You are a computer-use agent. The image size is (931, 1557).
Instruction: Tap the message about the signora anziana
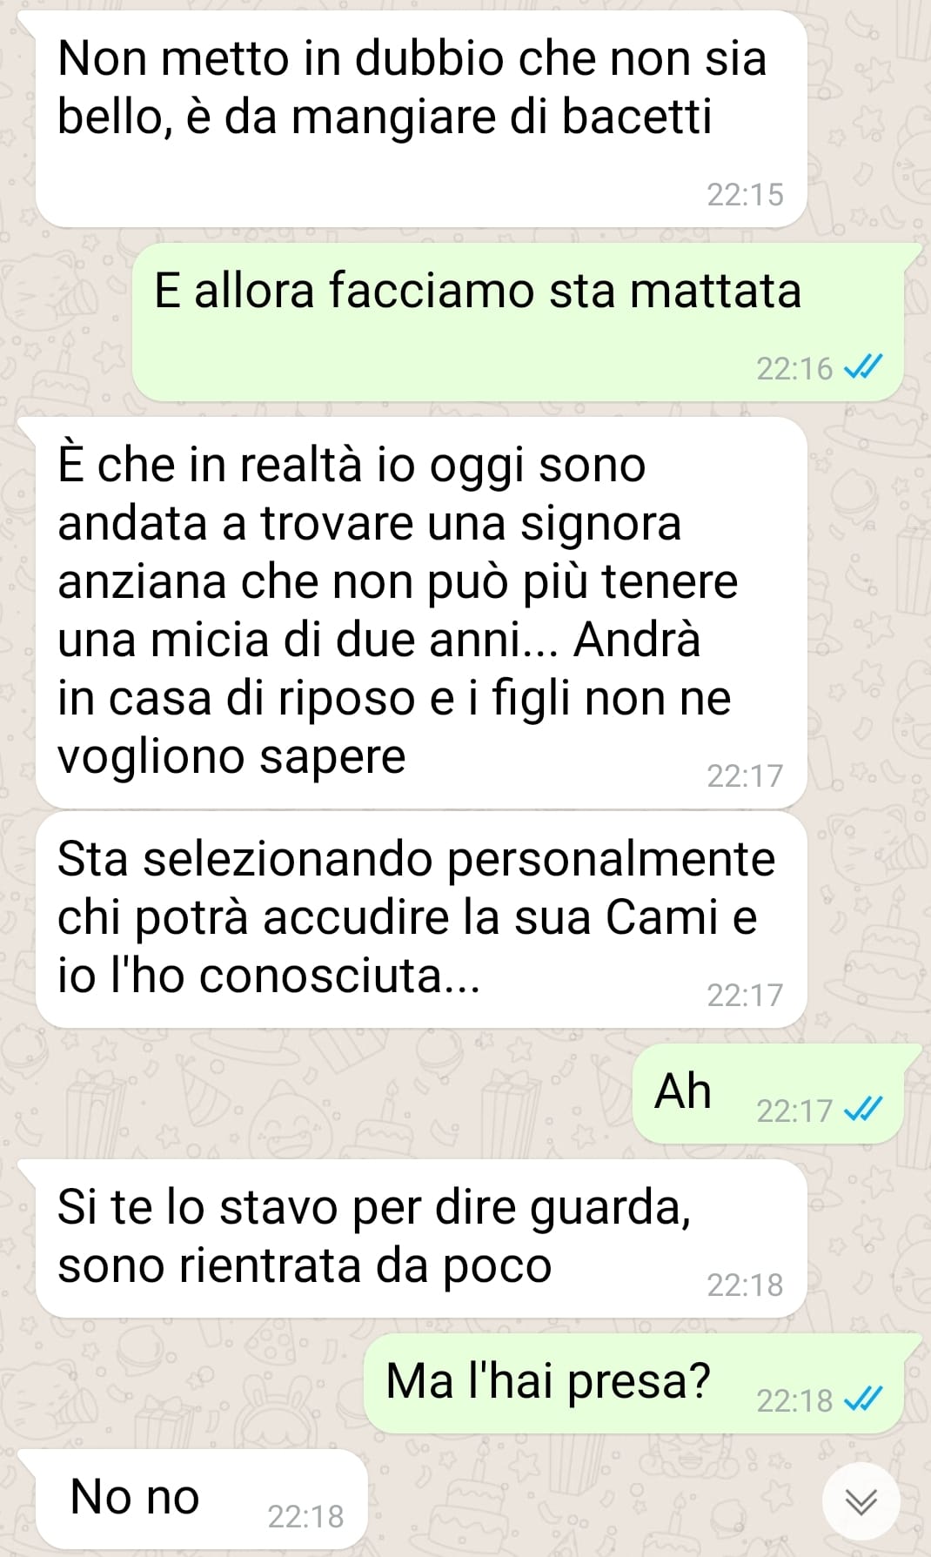click(x=421, y=613)
